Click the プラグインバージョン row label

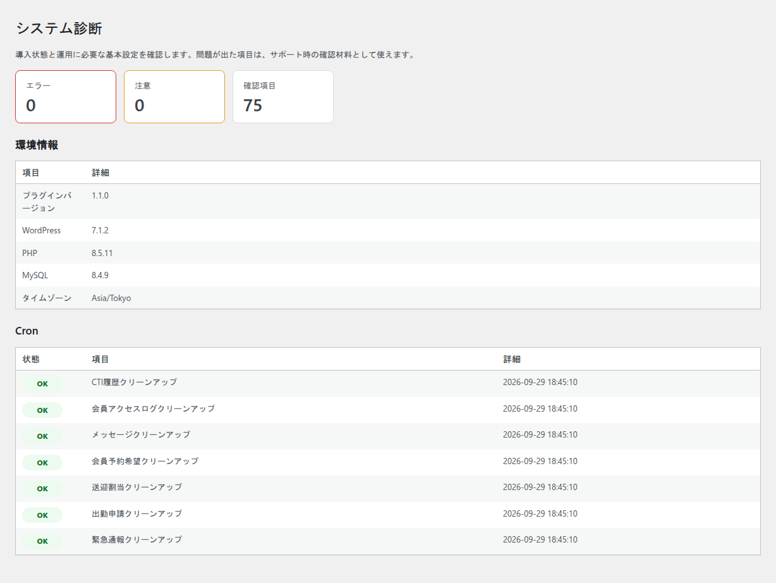pos(47,202)
